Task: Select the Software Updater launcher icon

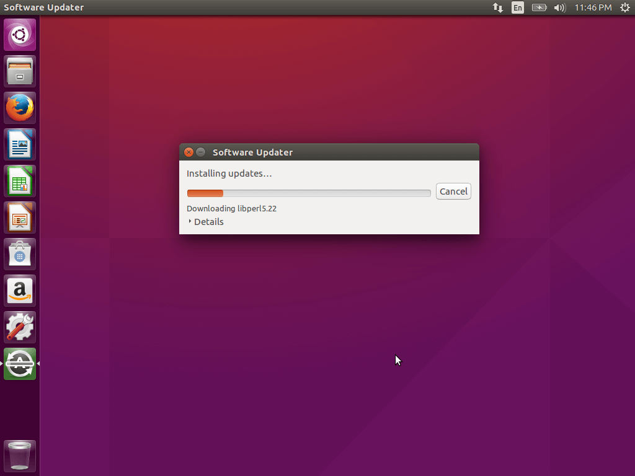Action: (x=19, y=363)
